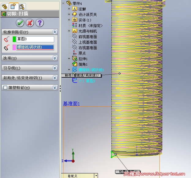Click the 基准面1 plane label in viewport
Viewport: 191px width, 178px height.
pos(71,104)
